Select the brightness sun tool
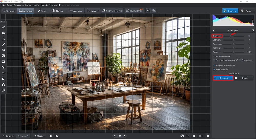256x139 pixels. [x=3, y=67]
